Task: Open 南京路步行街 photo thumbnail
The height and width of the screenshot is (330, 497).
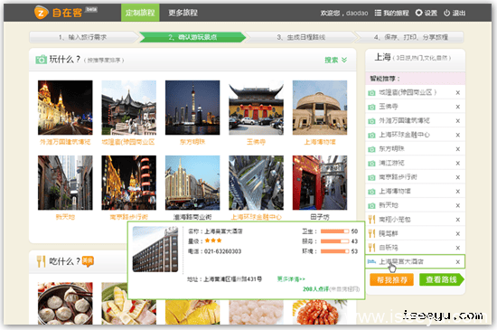Action: (x=128, y=183)
